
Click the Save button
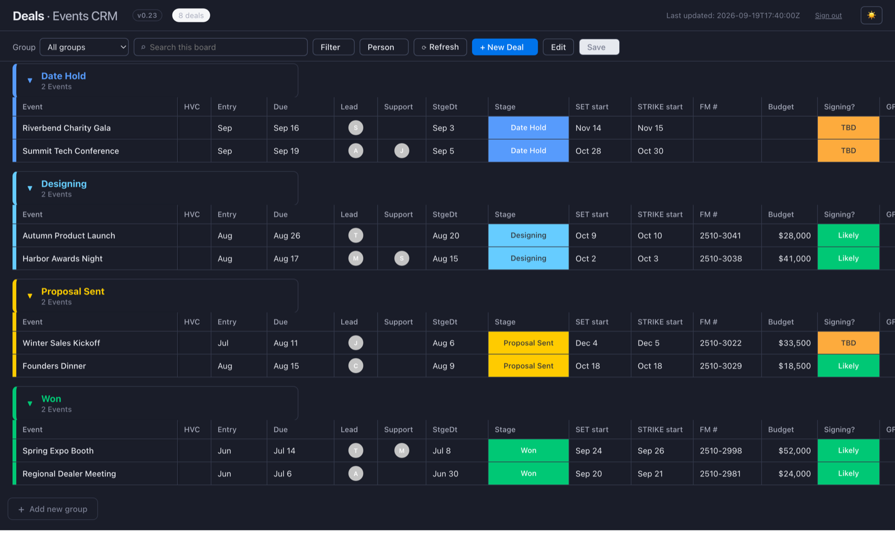pyautogui.click(x=599, y=47)
